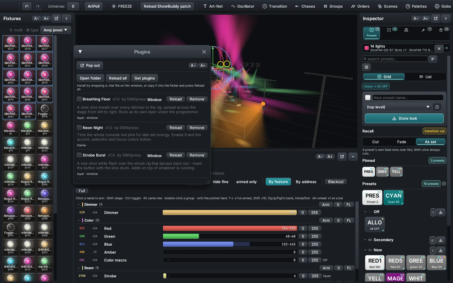Image resolution: width=453 pixels, height=283 pixels.
Task: Collapse the Secondary preset folder
Action: point(365,240)
